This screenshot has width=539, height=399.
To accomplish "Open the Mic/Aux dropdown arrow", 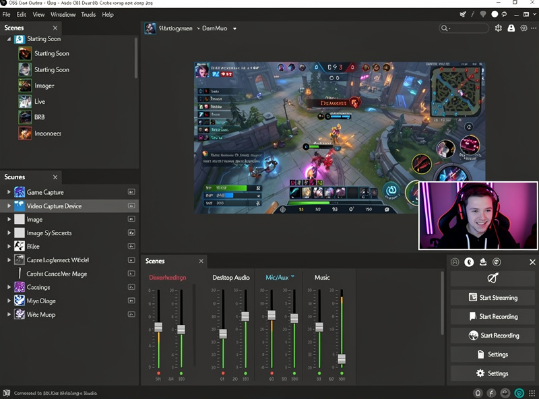I will (x=292, y=276).
